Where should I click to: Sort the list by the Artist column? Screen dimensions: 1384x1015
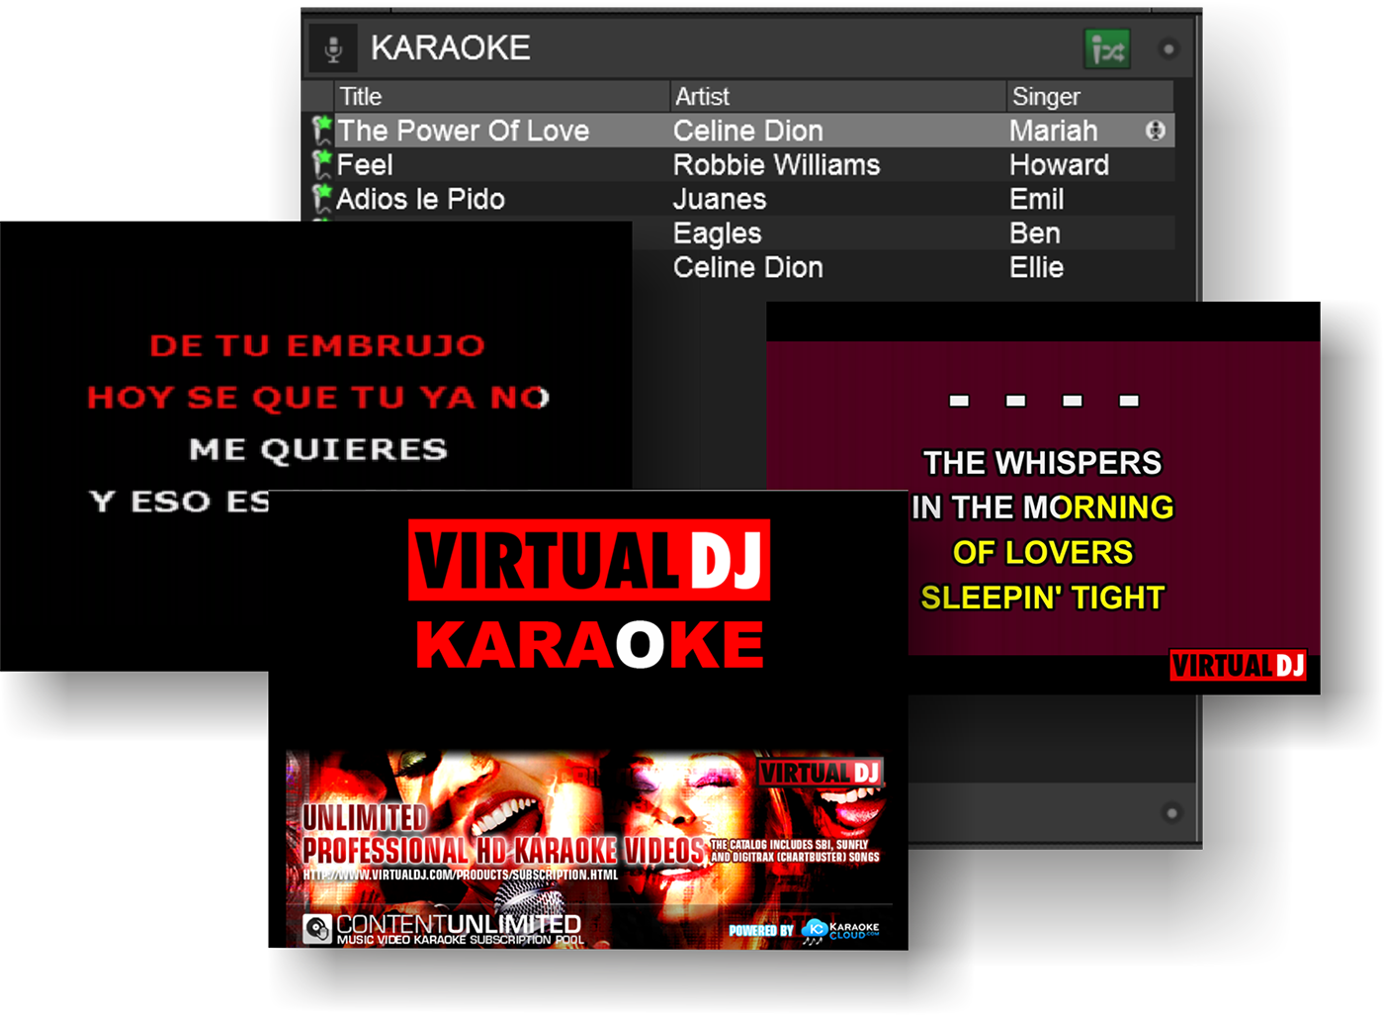[701, 96]
